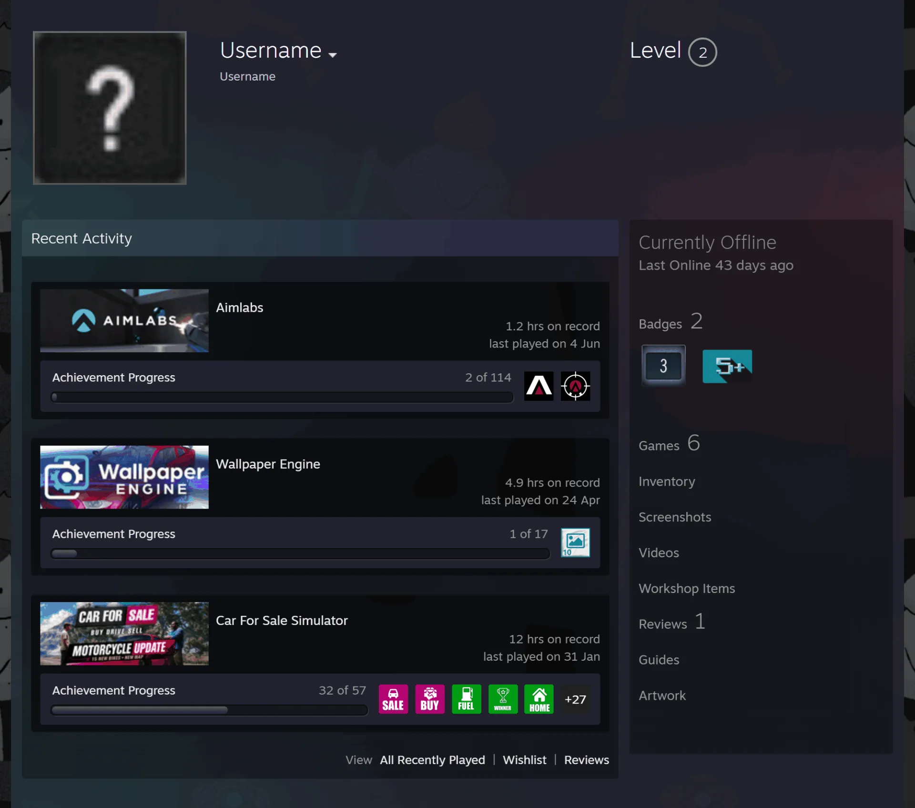Open the level 3 badge
The height and width of the screenshot is (808, 915).
click(663, 366)
